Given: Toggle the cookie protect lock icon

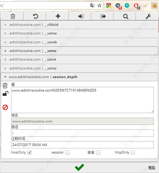Looking at the screenshot, I should coord(6,93).
